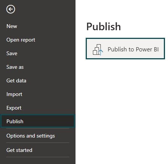Open Options and settings
Screen dimensions: 168x164
[31, 136]
